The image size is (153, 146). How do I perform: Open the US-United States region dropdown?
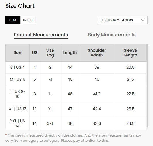coord(123,20)
